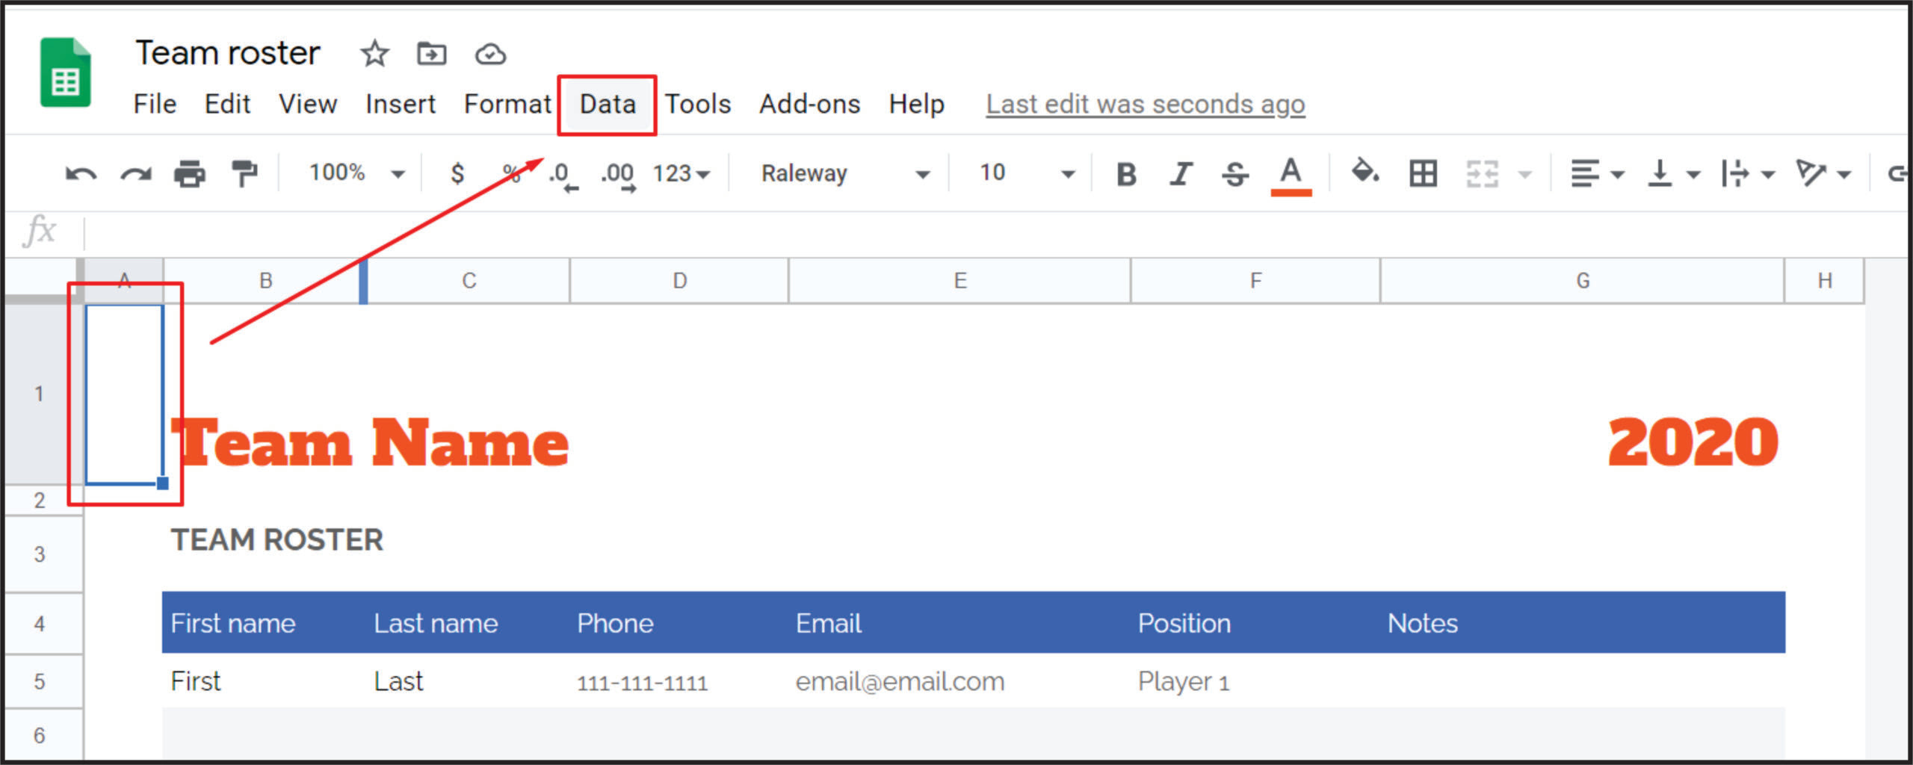Click the Redo icon
The height and width of the screenshot is (765, 1913).
pos(135,173)
